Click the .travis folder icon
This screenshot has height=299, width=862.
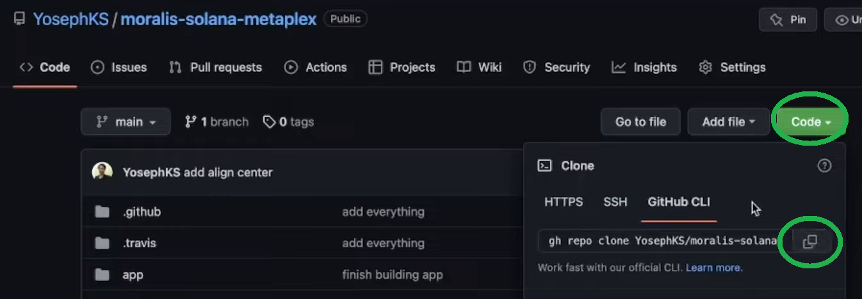(x=102, y=243)
